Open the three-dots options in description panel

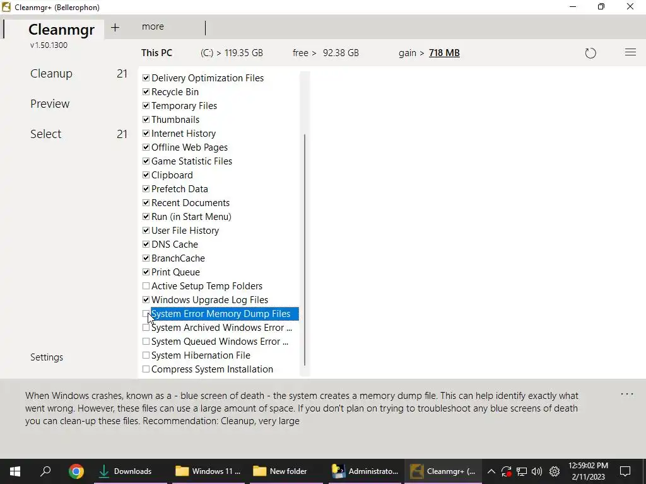tap(627, 395)
